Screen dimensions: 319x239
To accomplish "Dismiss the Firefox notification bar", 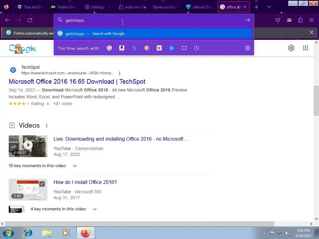I will [312, 32].
